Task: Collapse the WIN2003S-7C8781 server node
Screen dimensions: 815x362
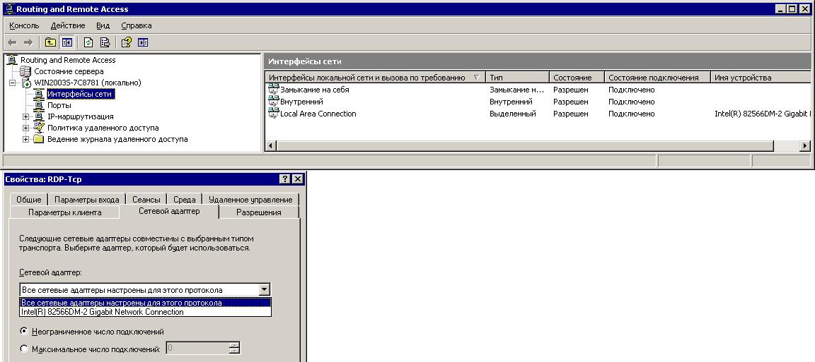Action: [13, 83]
